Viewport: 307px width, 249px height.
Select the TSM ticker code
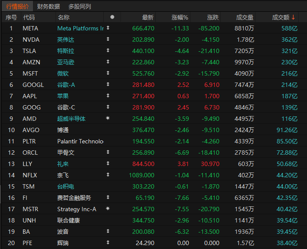click(x=29, y=186)
